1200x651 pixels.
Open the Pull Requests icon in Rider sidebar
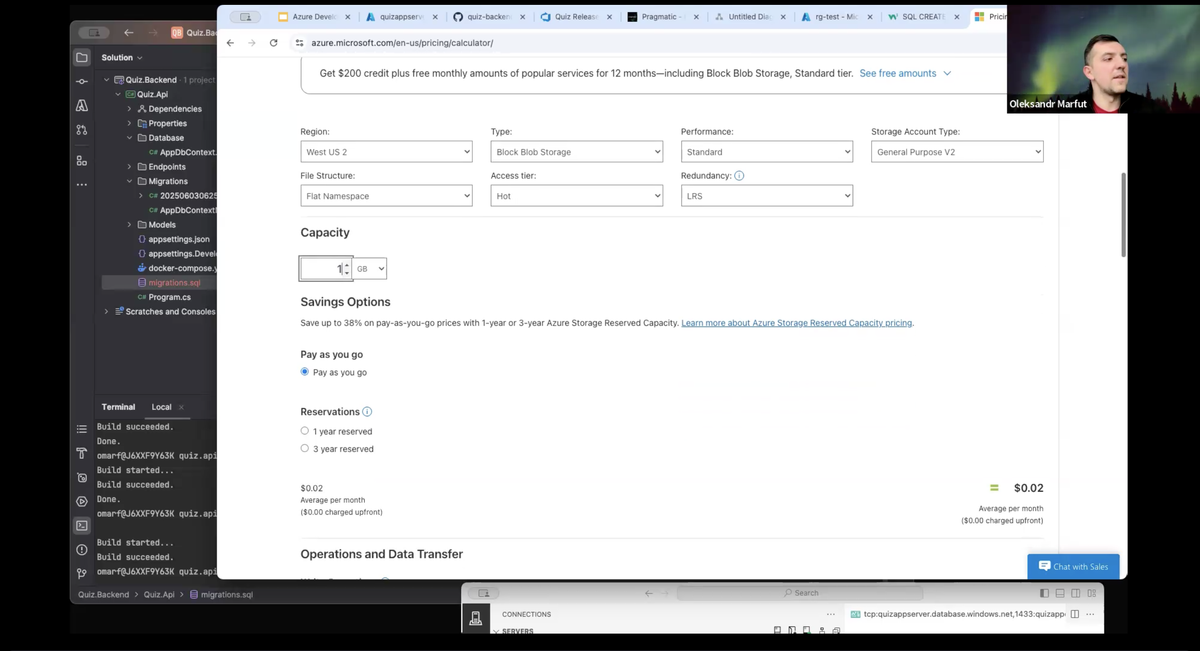pos(82,130)
